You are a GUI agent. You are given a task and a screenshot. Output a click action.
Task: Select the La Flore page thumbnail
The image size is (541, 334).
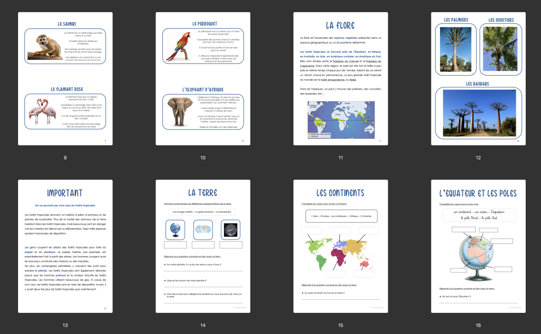[x=340, y=79]
